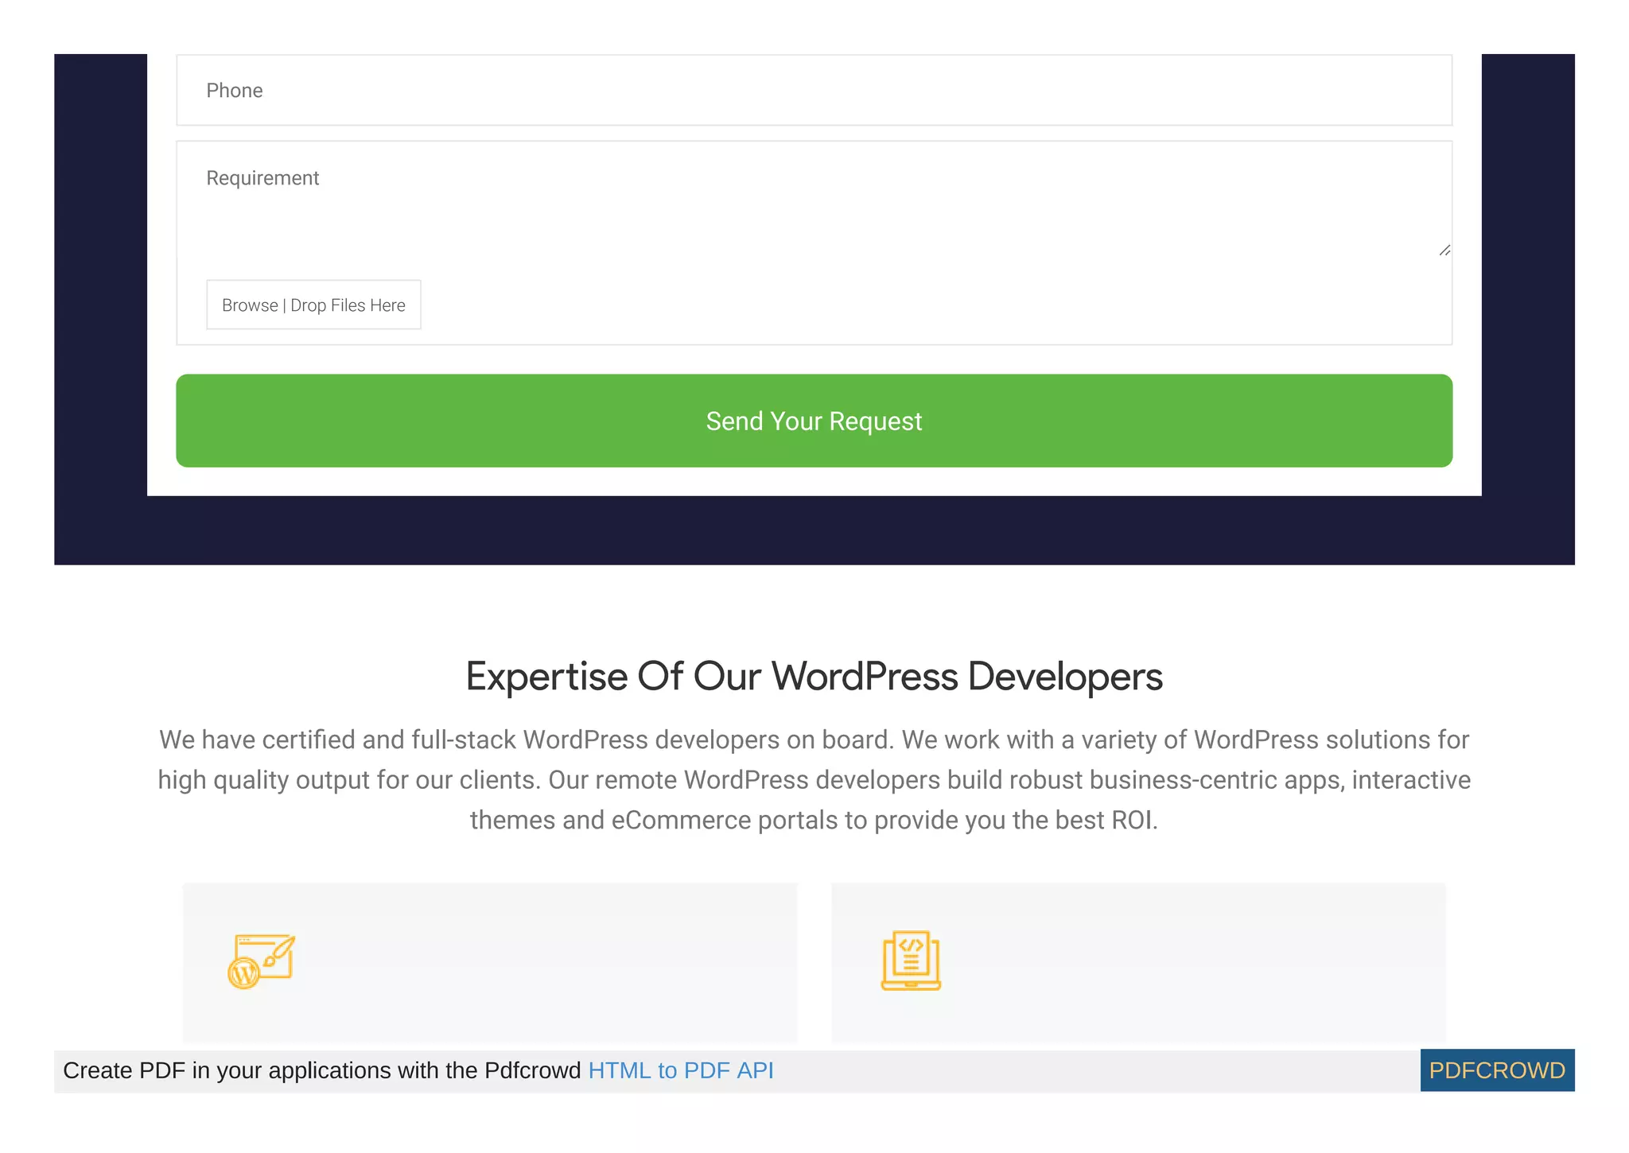Select the Expertise Of Our WordPress Developers heading
Screen dimensions: 1629x1153
pyautogui.click(x=814, y=677)
